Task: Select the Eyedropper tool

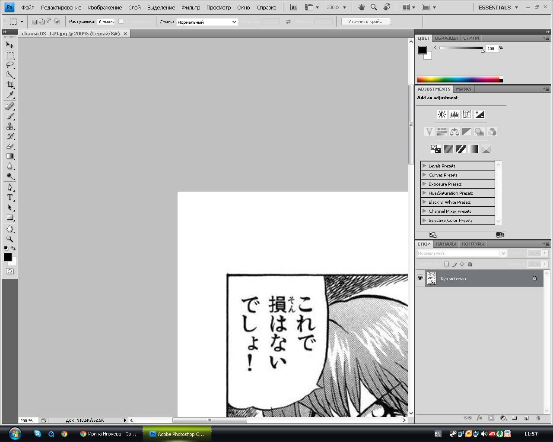Action: [x=10, y=95]
